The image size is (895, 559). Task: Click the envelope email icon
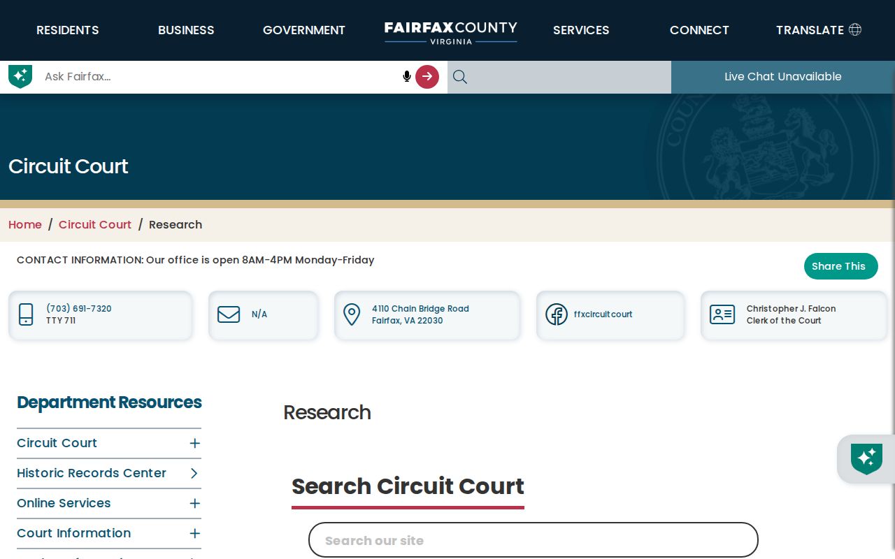coord(229,314)
